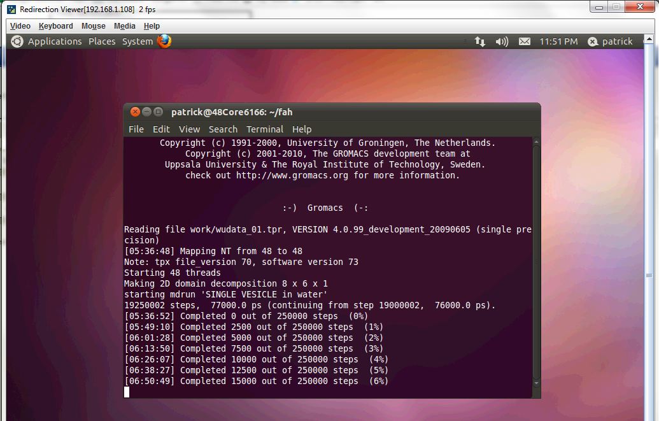Click the line 'Starting 48 threads'
Image resolution: width=659 pixels, height=421 pixels.
[173, 273]
